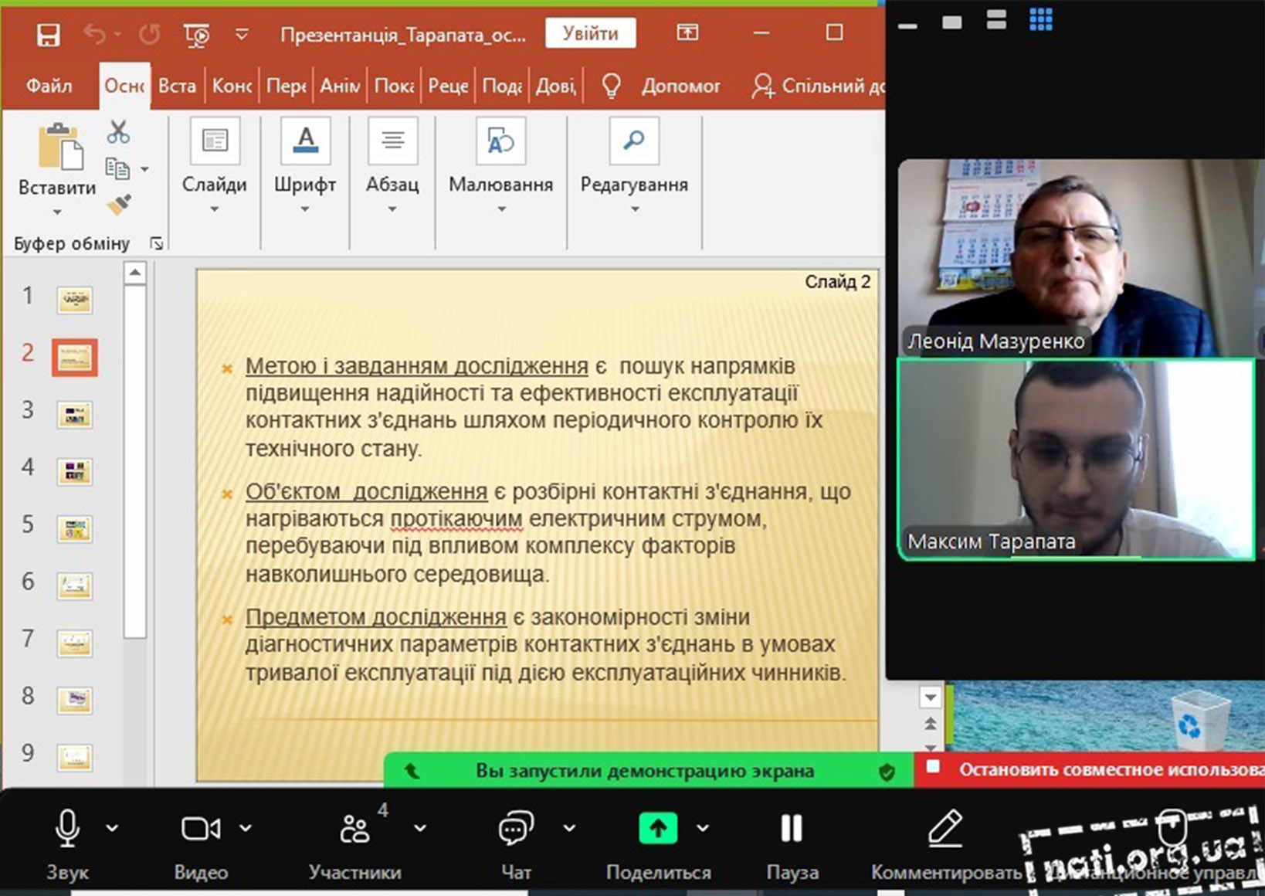The width and height of the screenshot is (1265, 896).
Task: Click the Cut scissors icon
Action: point(118,132)
